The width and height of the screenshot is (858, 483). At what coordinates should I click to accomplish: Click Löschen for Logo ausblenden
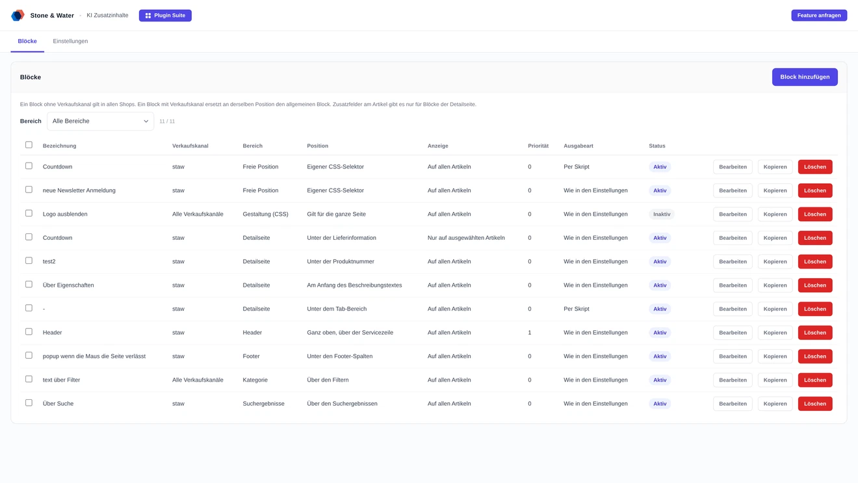click(815, 214)
